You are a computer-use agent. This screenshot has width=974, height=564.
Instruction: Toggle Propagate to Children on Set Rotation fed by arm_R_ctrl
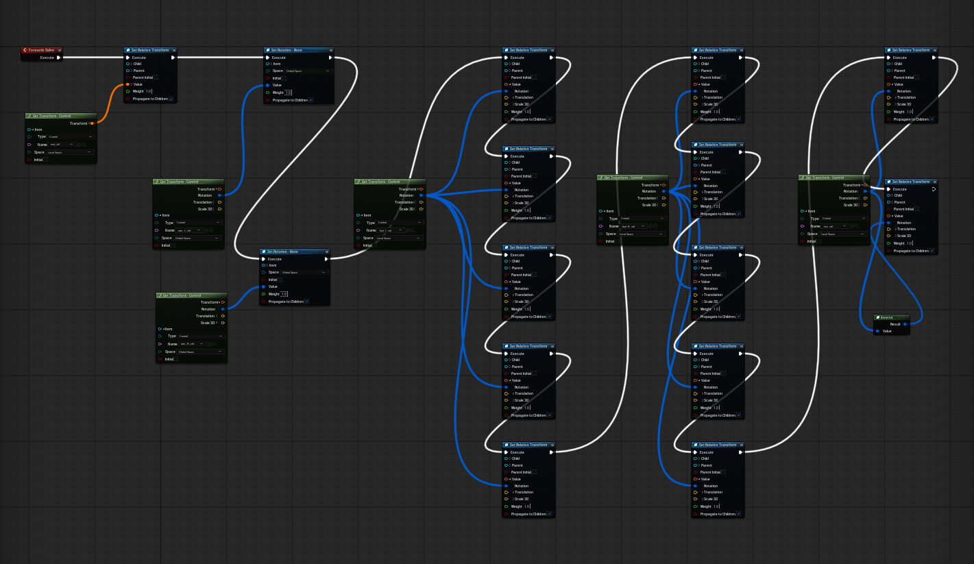[x=307, y=302]
